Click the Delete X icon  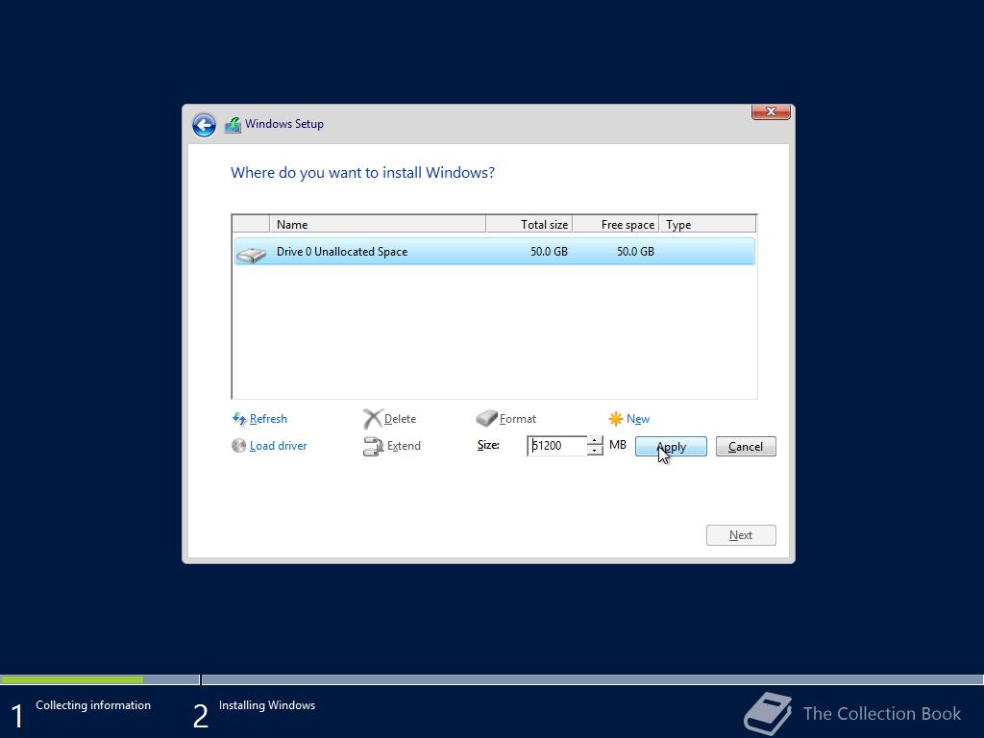(x=373, y=419)
